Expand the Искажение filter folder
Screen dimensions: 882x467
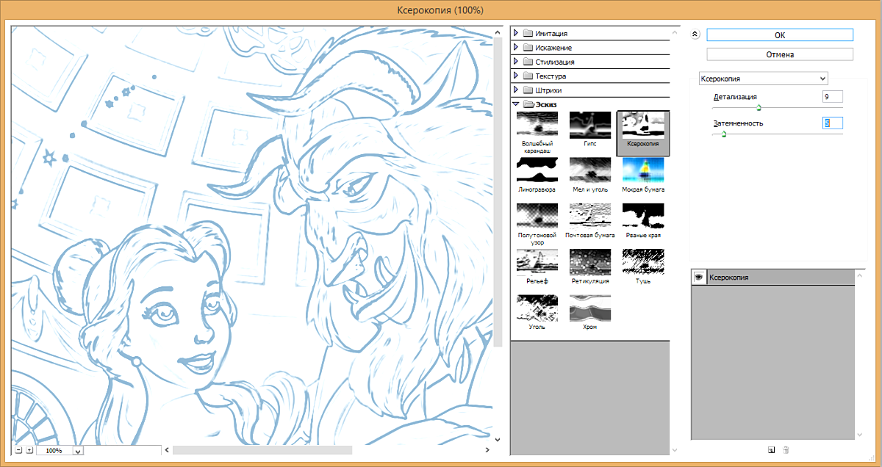(x=516, y=48)
